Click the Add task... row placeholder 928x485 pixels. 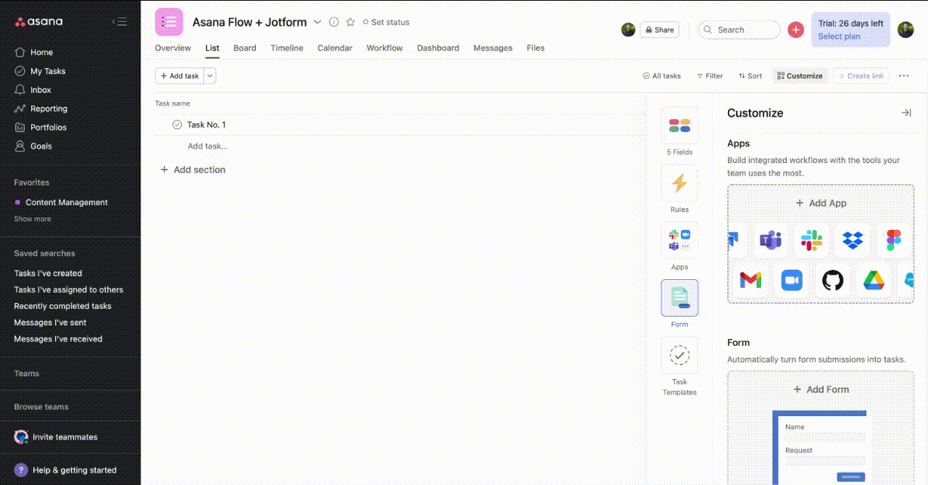click(x=207, y=146)
